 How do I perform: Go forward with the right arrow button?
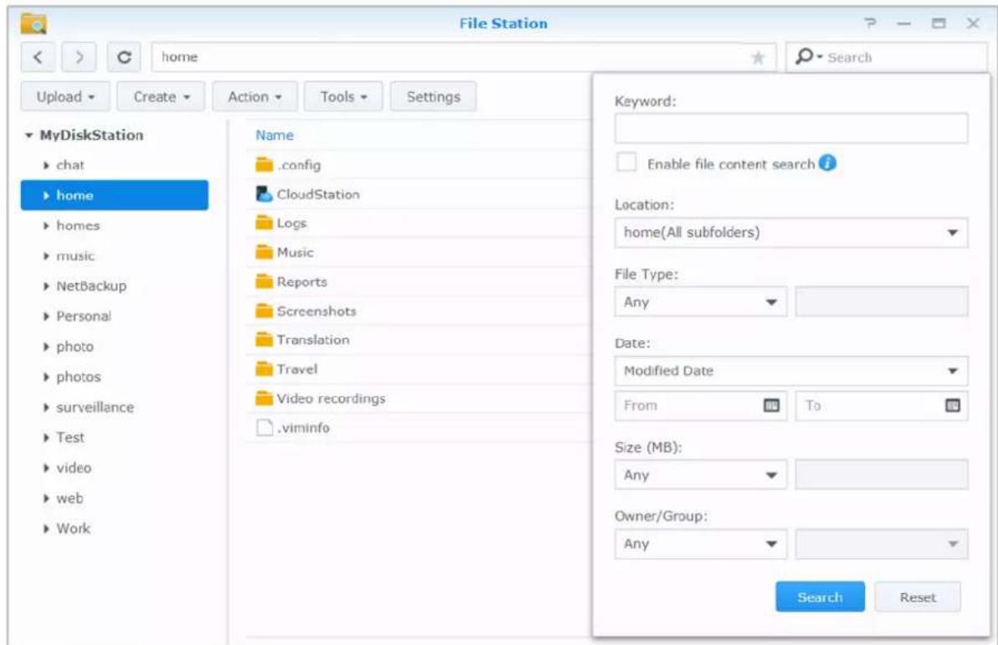click(79, 57)
